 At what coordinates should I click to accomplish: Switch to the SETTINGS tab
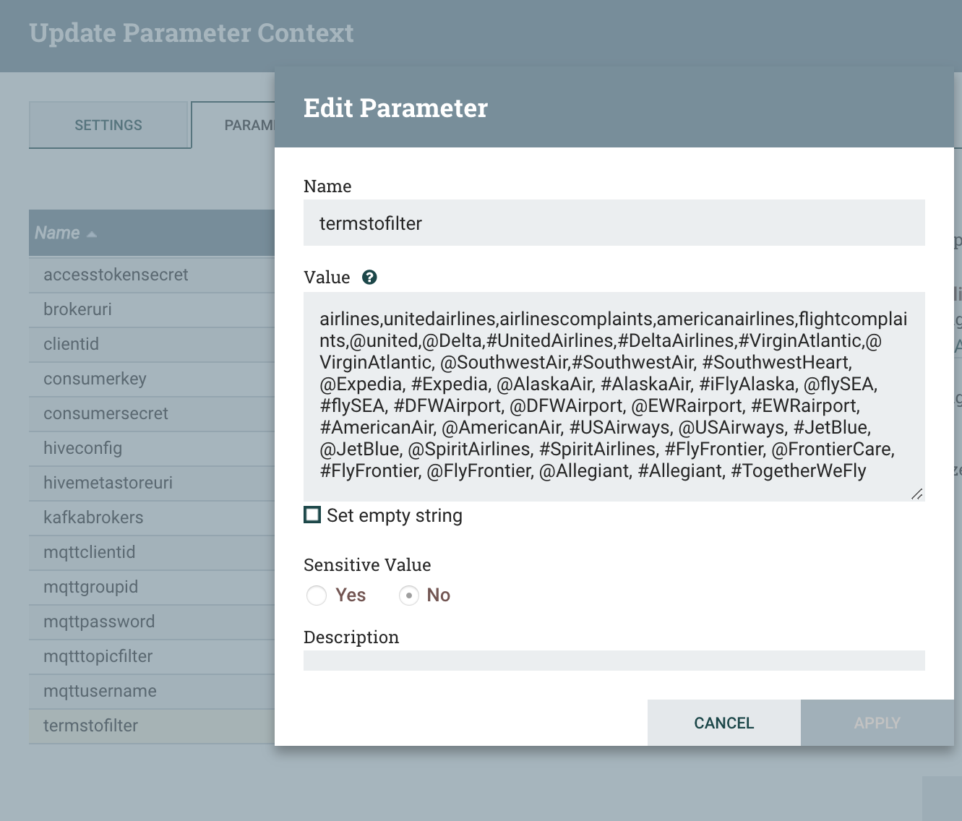point(108,125)
